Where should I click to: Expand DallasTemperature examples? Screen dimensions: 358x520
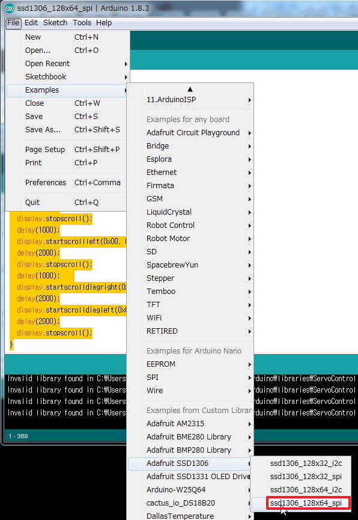point(190,516)
